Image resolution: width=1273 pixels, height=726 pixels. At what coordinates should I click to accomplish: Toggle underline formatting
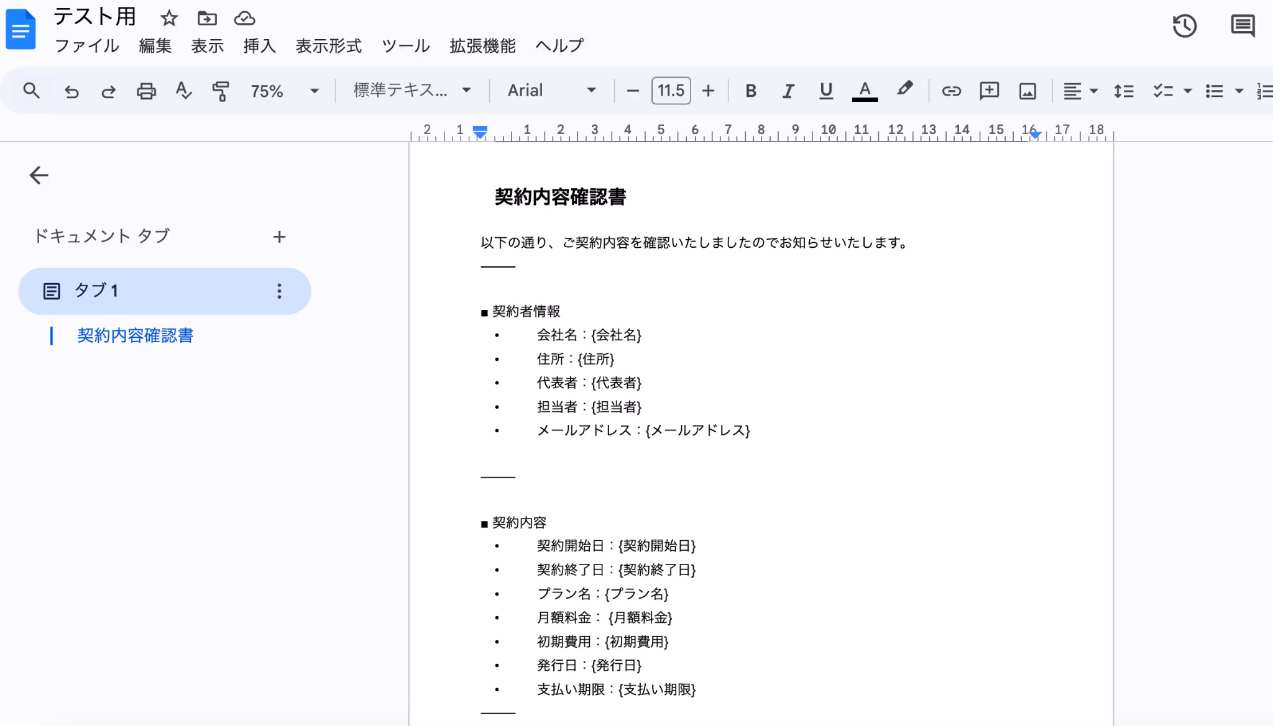[825, 91]
